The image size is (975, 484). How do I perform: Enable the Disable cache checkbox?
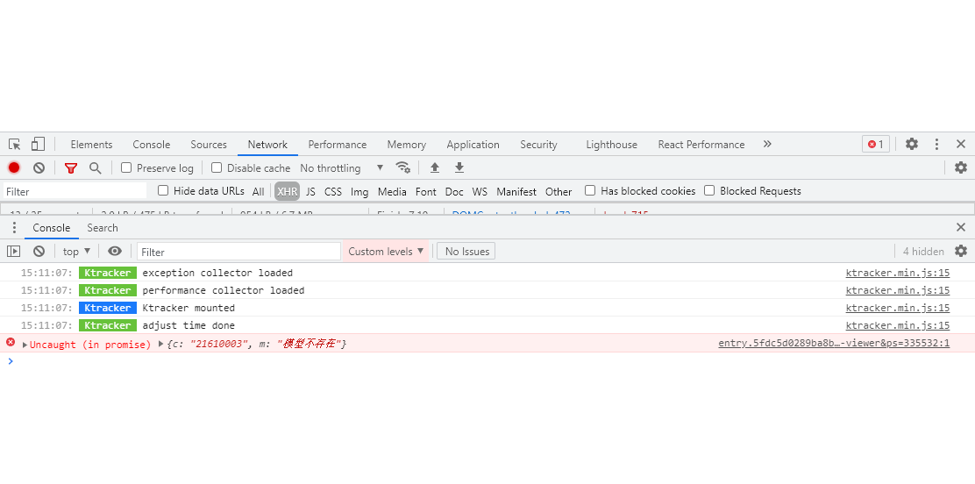pyautogui.click(x=217, y=168)
